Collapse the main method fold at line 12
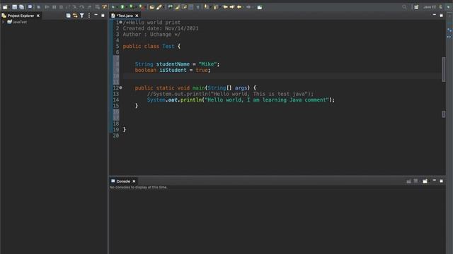 (121, 87)
